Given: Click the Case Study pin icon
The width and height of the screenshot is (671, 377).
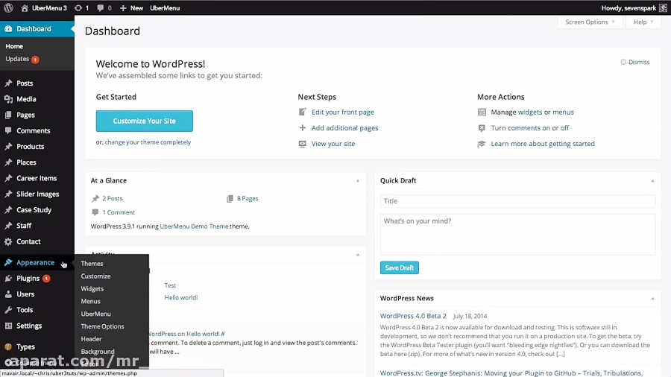Looking at the screenshot, I should 8,209.
